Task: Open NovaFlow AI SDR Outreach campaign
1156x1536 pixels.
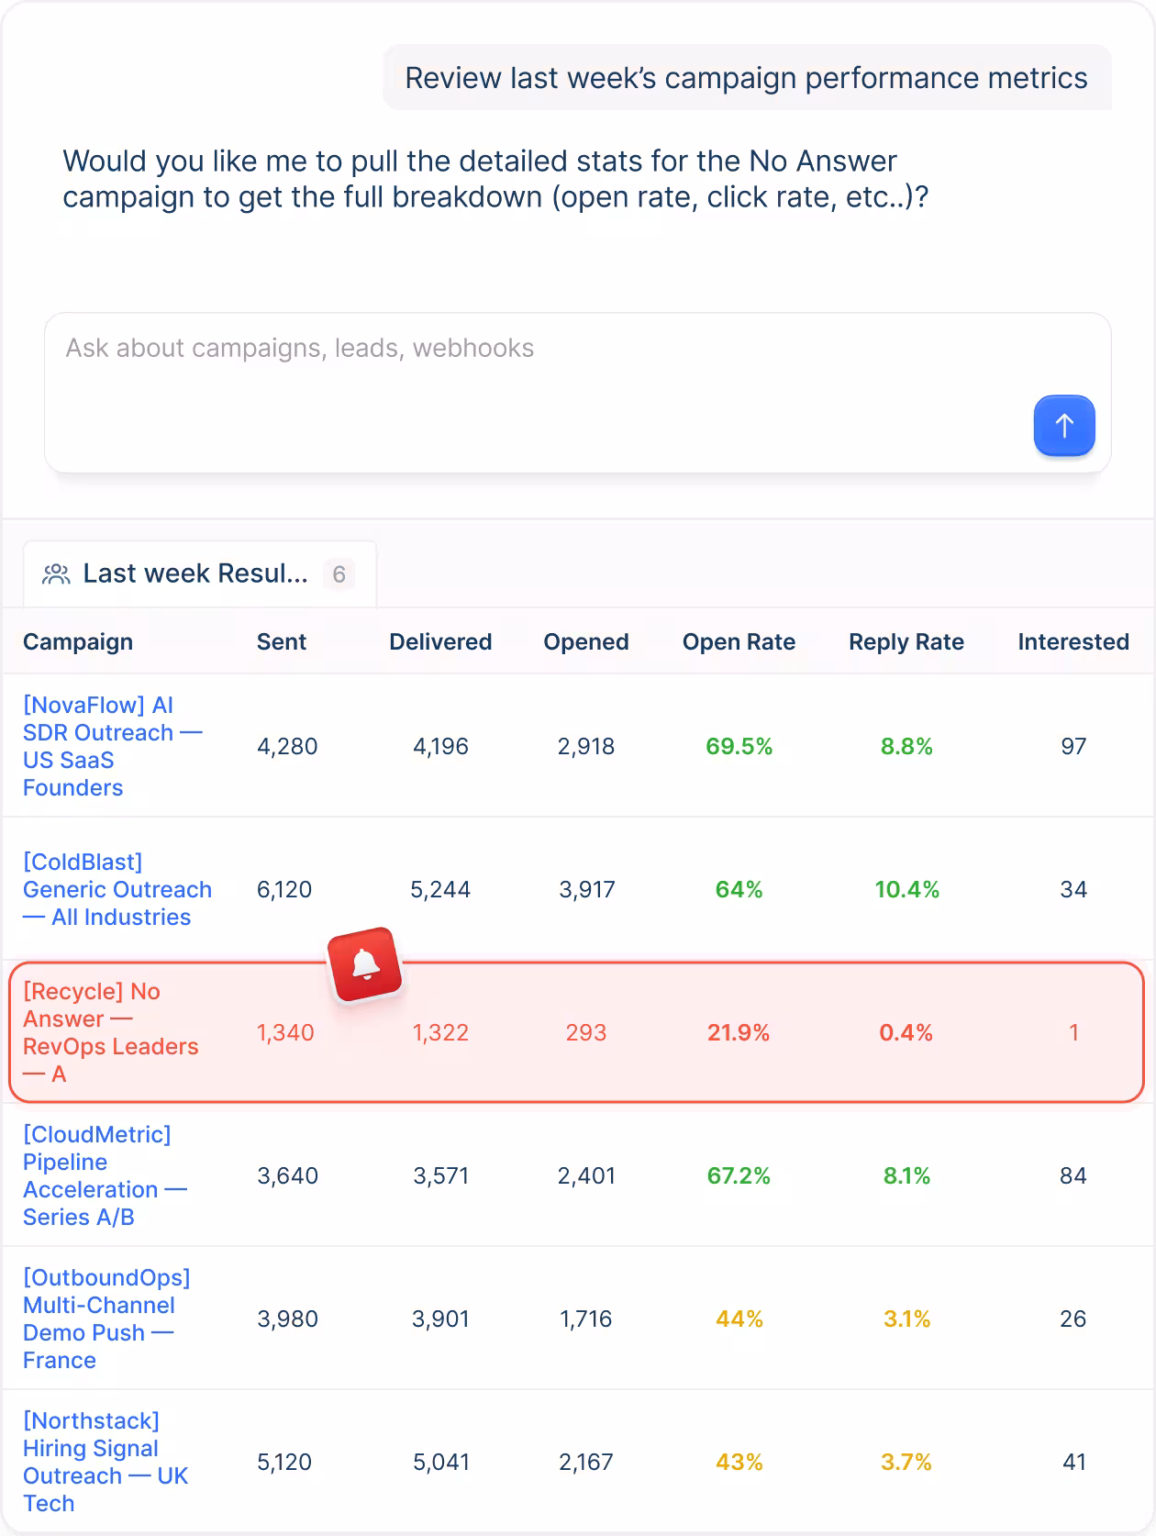Action: point(113,746)
